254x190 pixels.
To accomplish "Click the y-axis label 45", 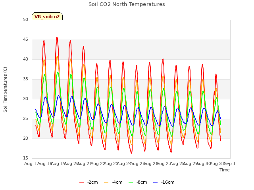I will [25, 40].
